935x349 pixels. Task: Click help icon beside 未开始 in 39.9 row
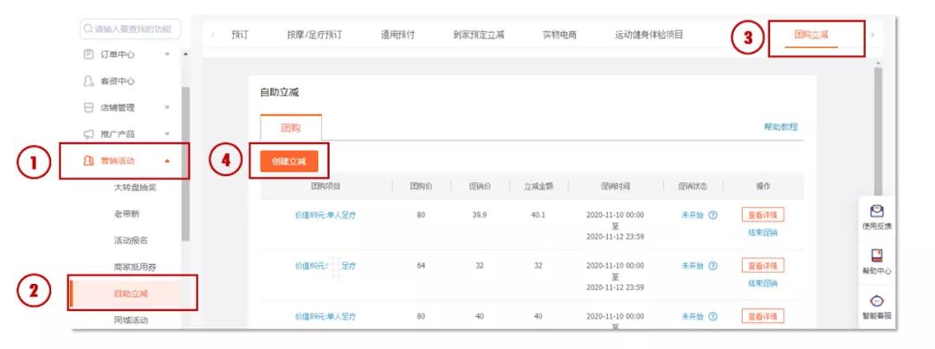point(713,216)
